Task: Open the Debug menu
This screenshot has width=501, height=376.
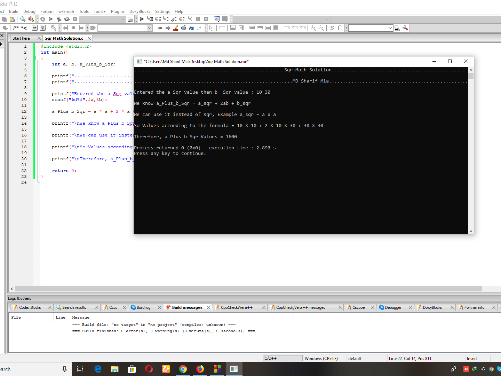Action: point(29,11)
